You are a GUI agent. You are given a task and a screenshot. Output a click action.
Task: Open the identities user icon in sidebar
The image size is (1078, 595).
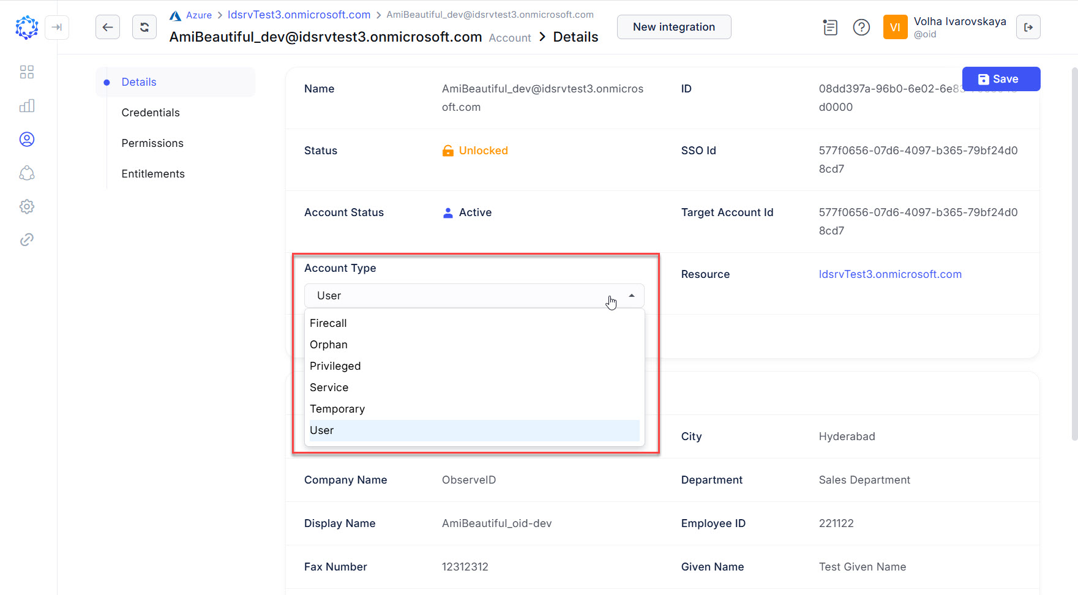click(x=26, y=139)
